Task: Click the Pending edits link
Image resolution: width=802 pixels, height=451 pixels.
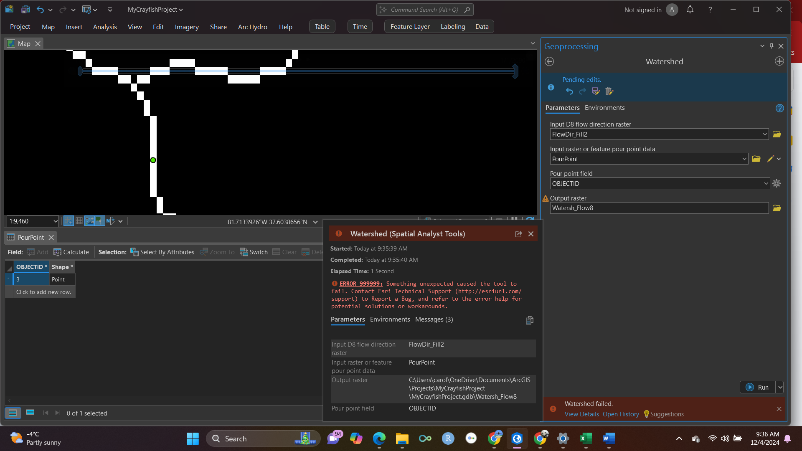Action: pyautogui.click(x=581, y=80)
